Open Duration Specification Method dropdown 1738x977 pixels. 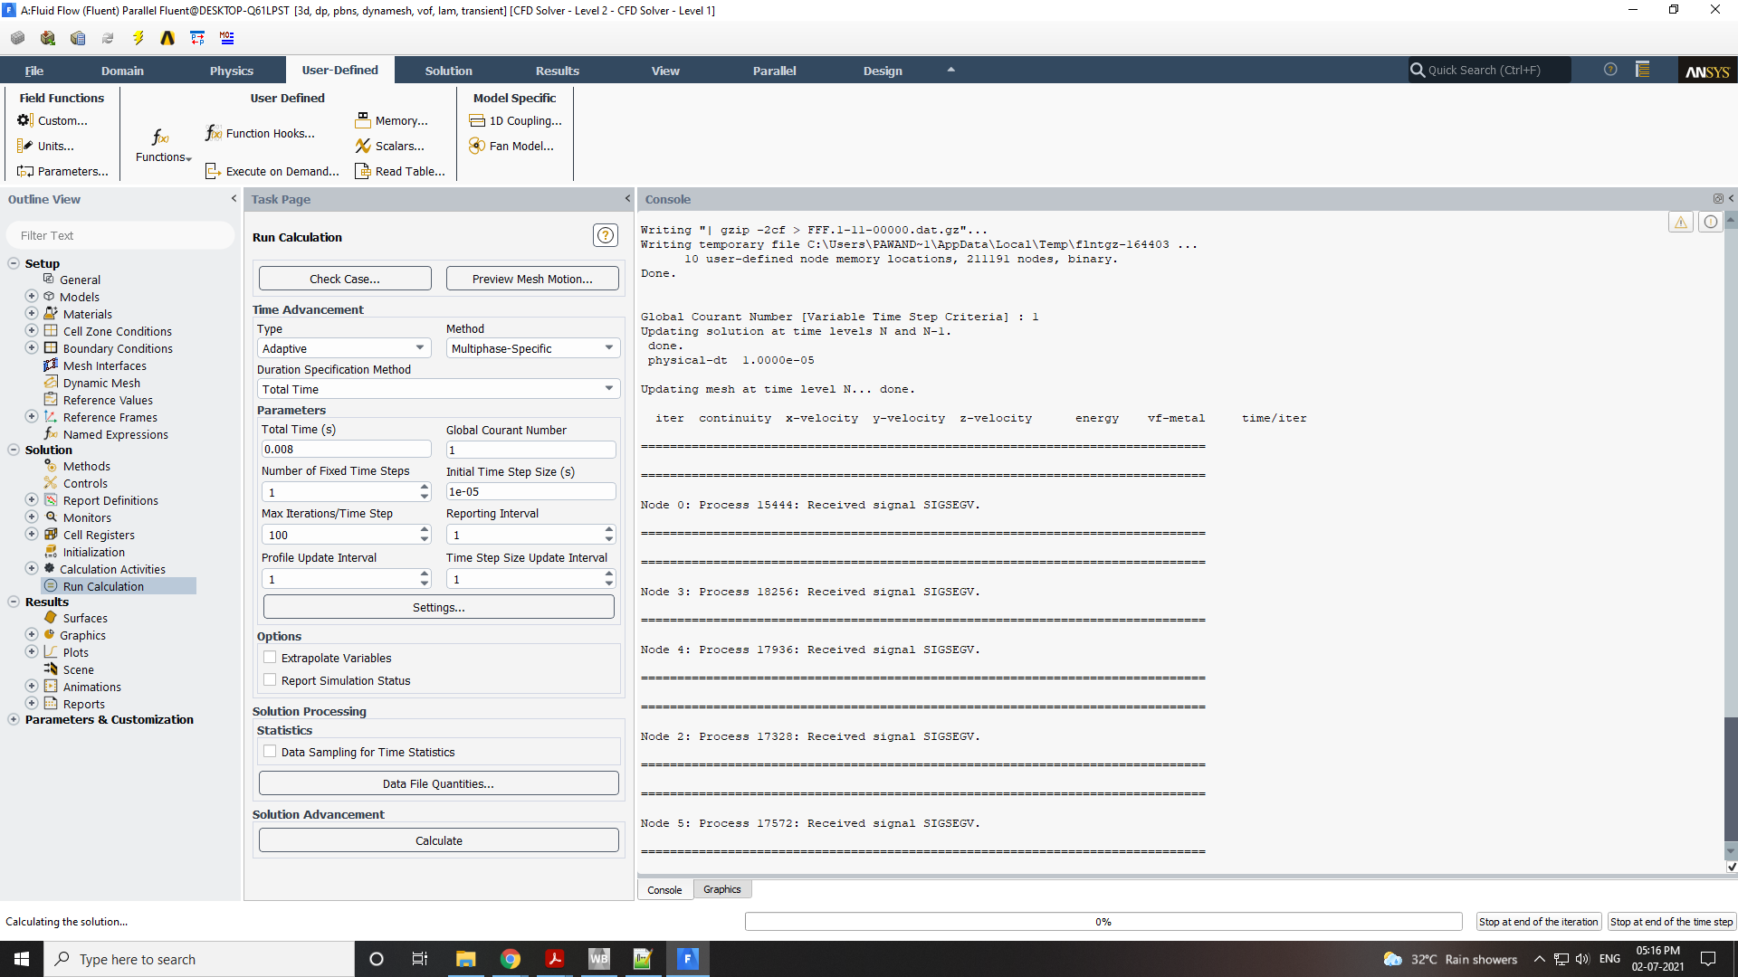[x=439, y=389]
